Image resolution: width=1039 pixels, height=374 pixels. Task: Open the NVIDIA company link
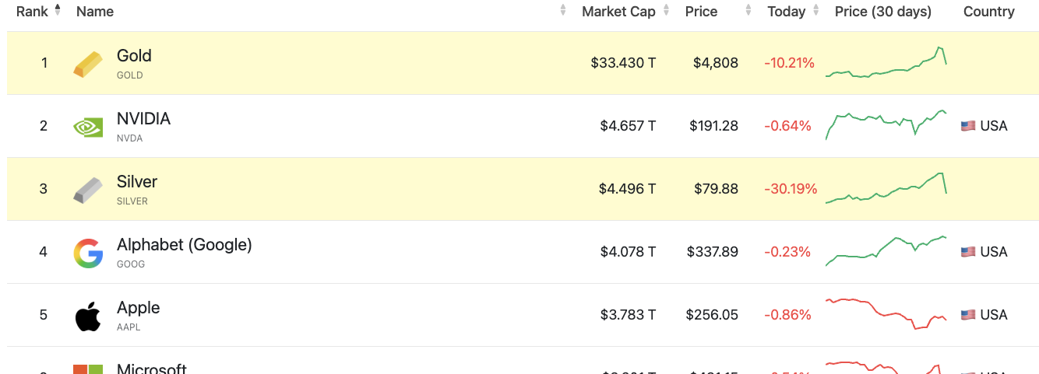[x=143, y=119]
